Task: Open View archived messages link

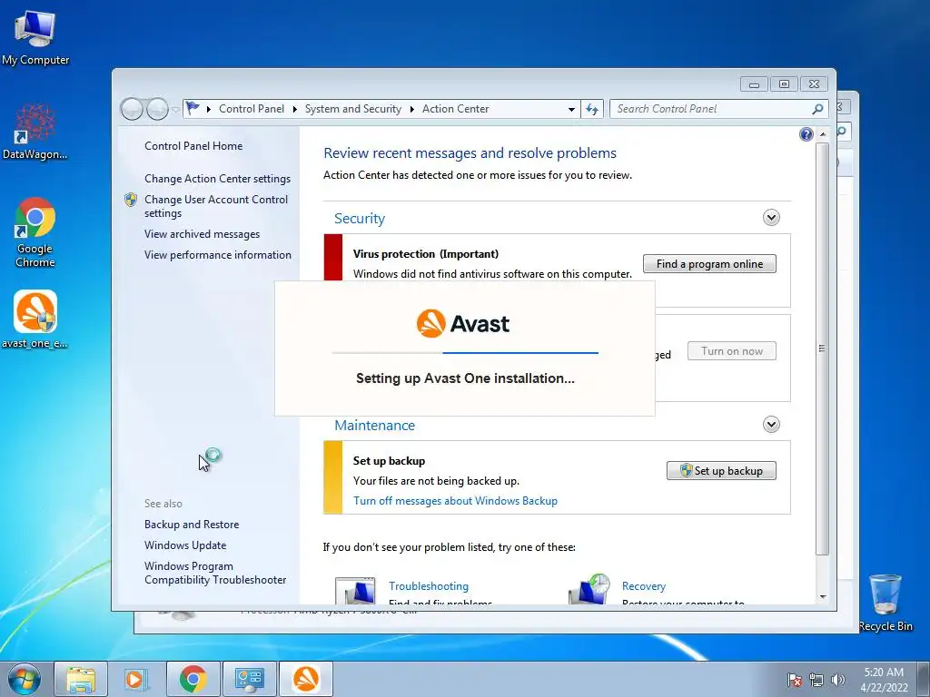Action: (202, 234)
